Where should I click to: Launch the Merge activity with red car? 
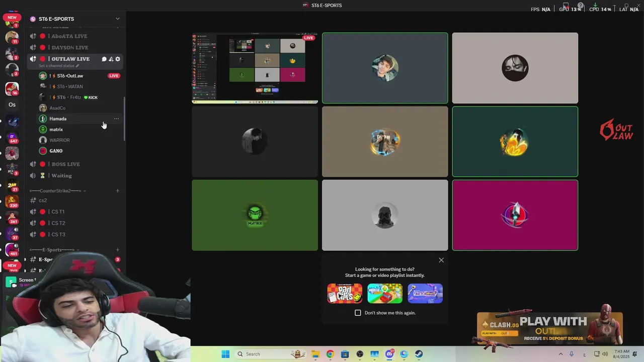tap(385, 294)
